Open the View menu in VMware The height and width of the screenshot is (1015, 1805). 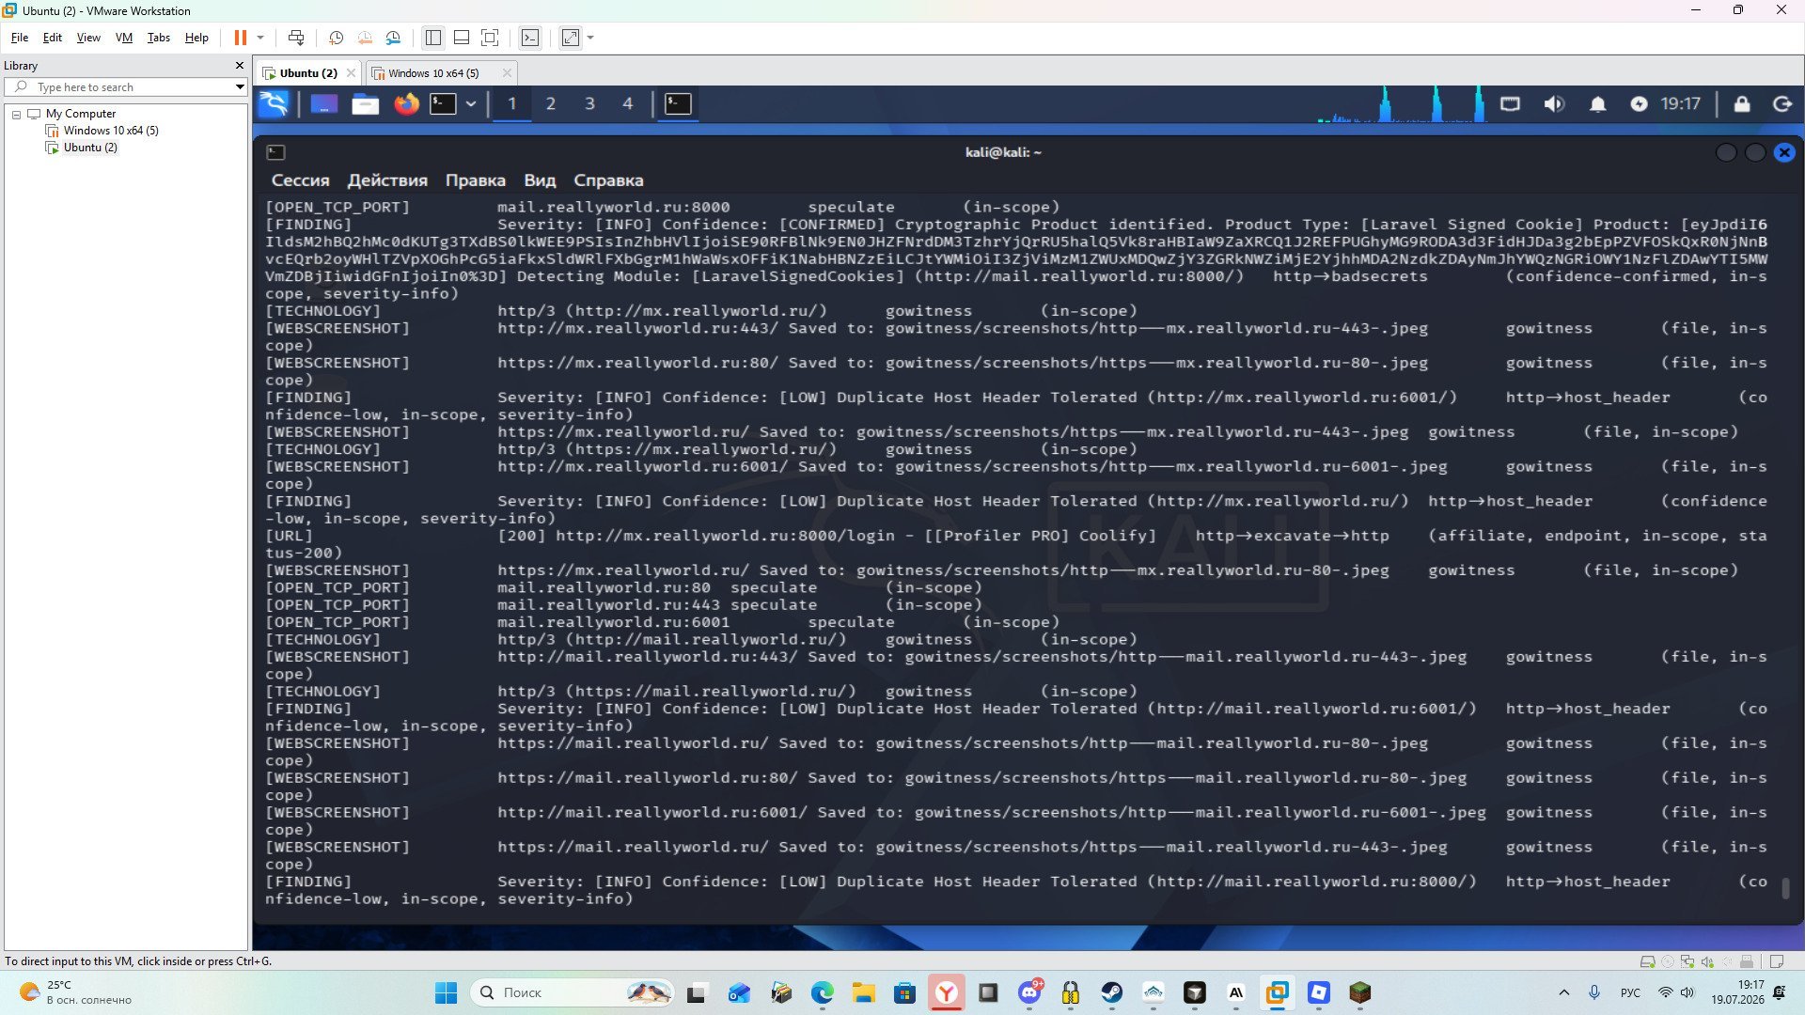pyautogui.click(x=88, y=38)
